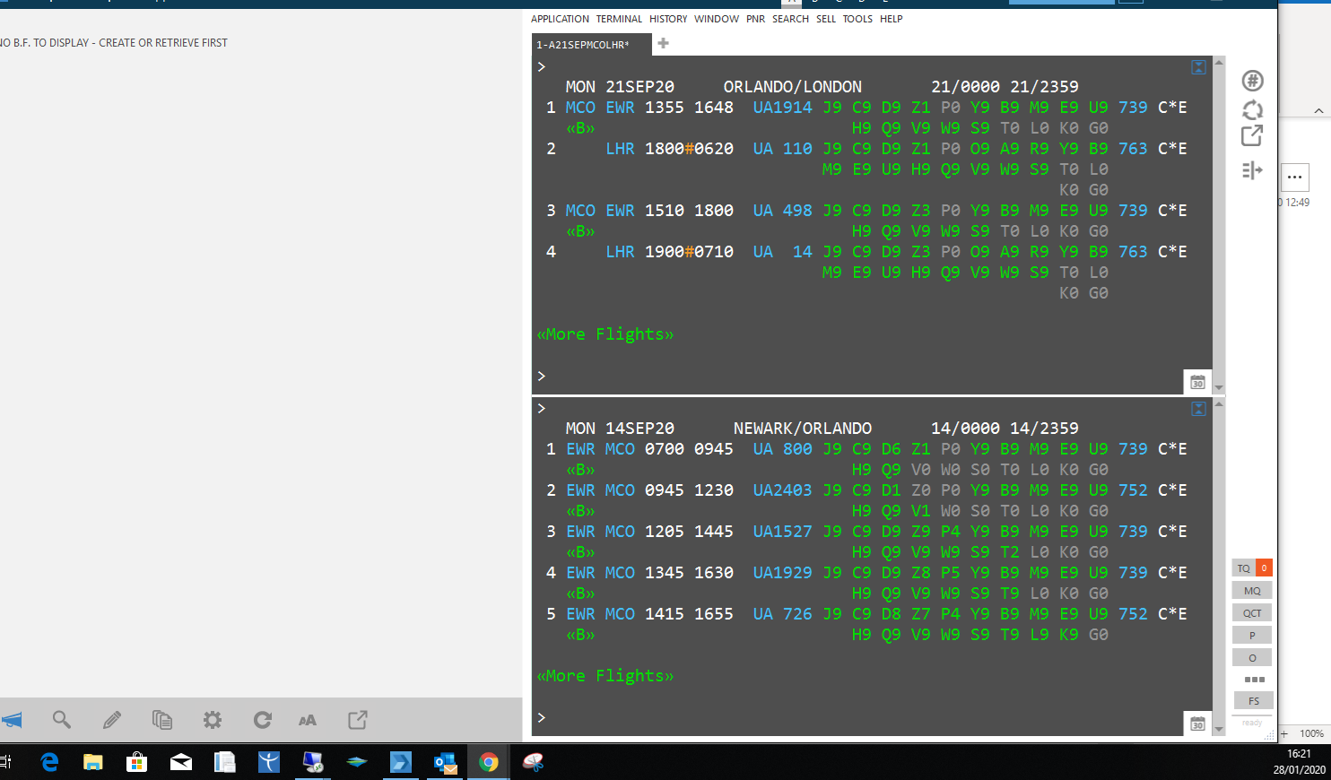Screen dimensions: 1331x780
Task: Click the pencil edit icon in bottom toolbar
Action: point(112,720)
